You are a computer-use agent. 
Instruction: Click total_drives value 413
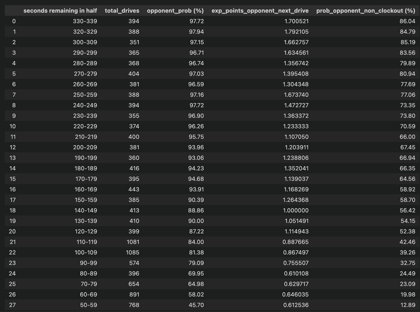(x=134, y=211)
